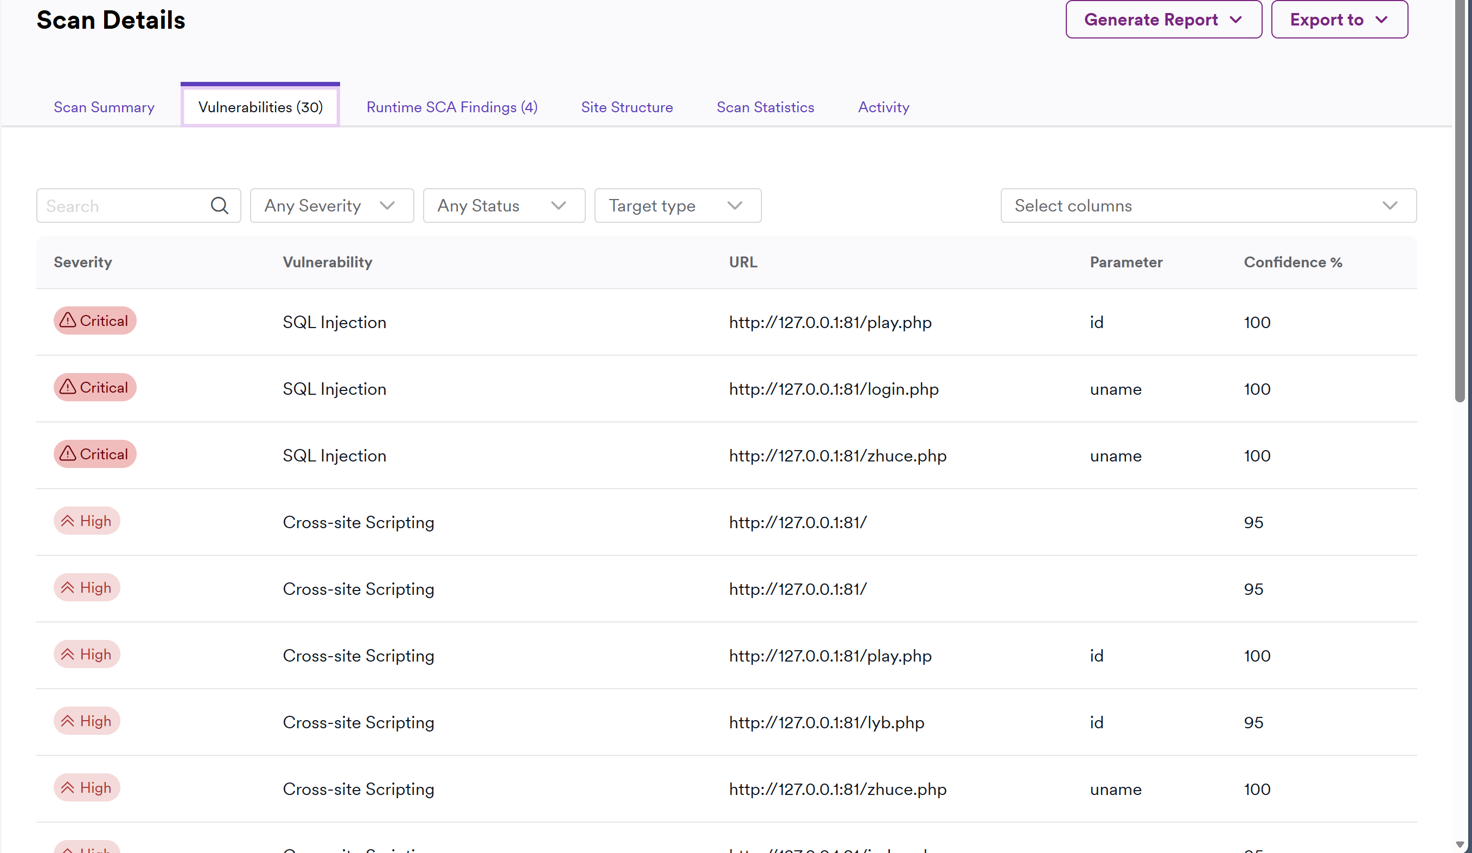Open the login.php SQL Injection URL
This screenshot has height=853, width=1472.
[834, 389]
